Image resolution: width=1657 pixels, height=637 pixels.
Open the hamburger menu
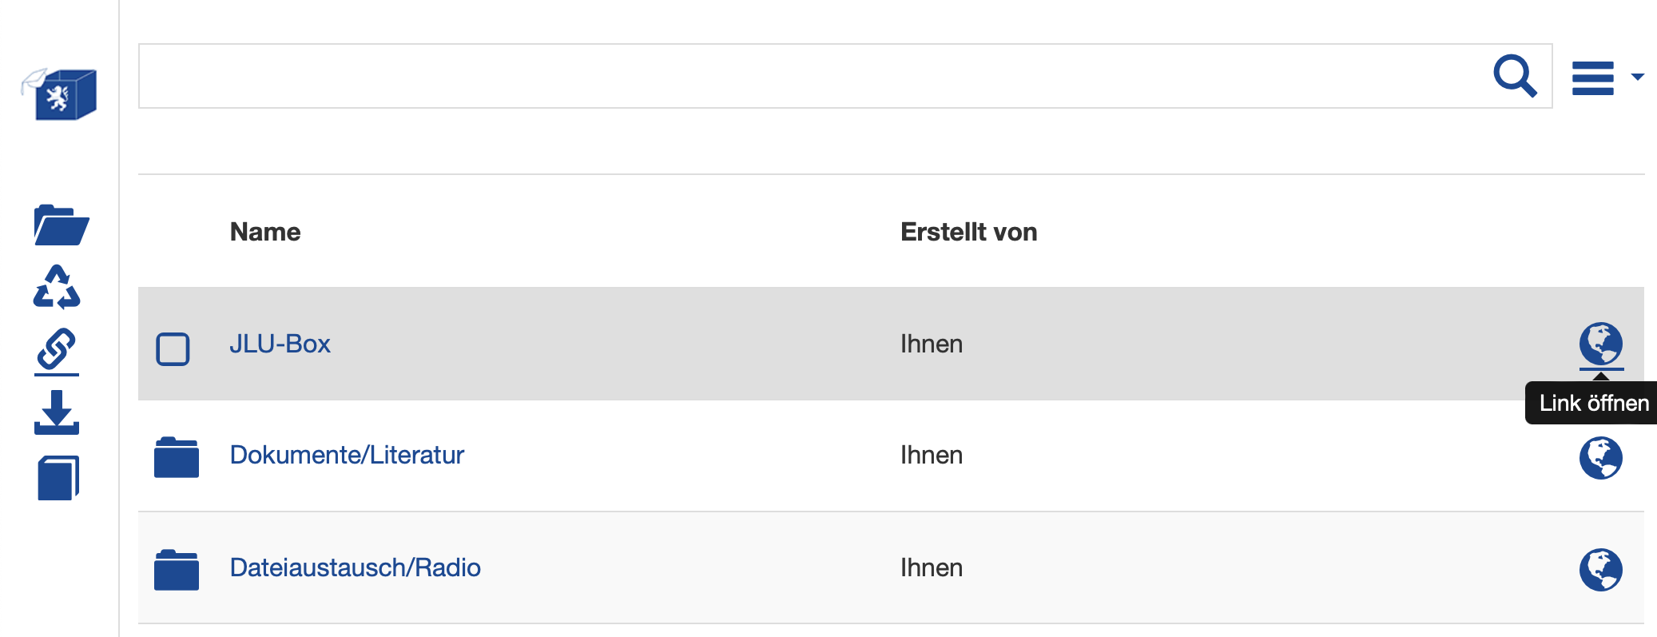click(1592, 78)
